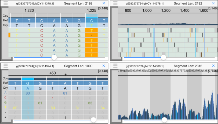Adjust the zoom slider thumb in the CY114374.1 panel
The width and height of the screenshot is (218, 124).
point(93,120)
